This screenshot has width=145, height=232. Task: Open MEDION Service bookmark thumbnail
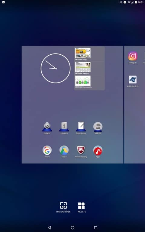[x=83, y=67]
